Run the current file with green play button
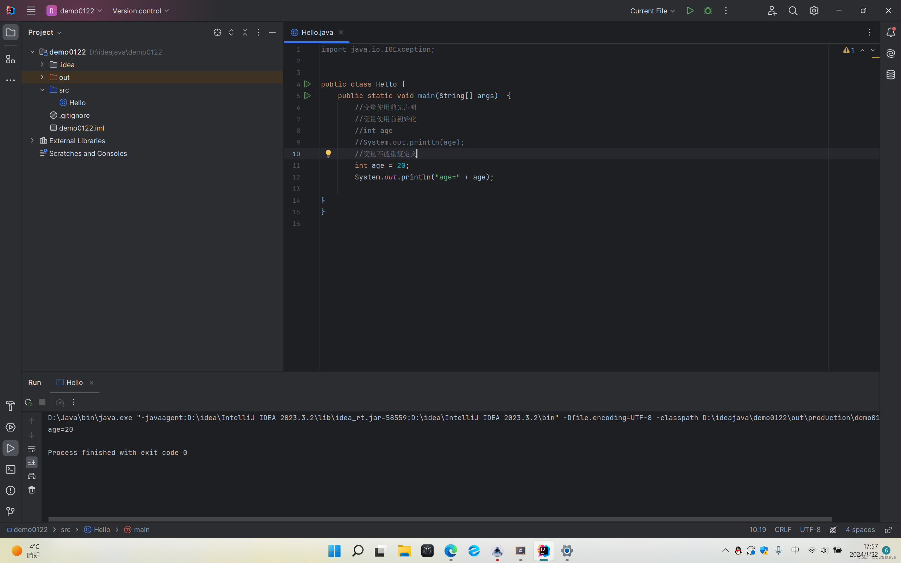The image size is (901, 563). click(x=690, y=11)
